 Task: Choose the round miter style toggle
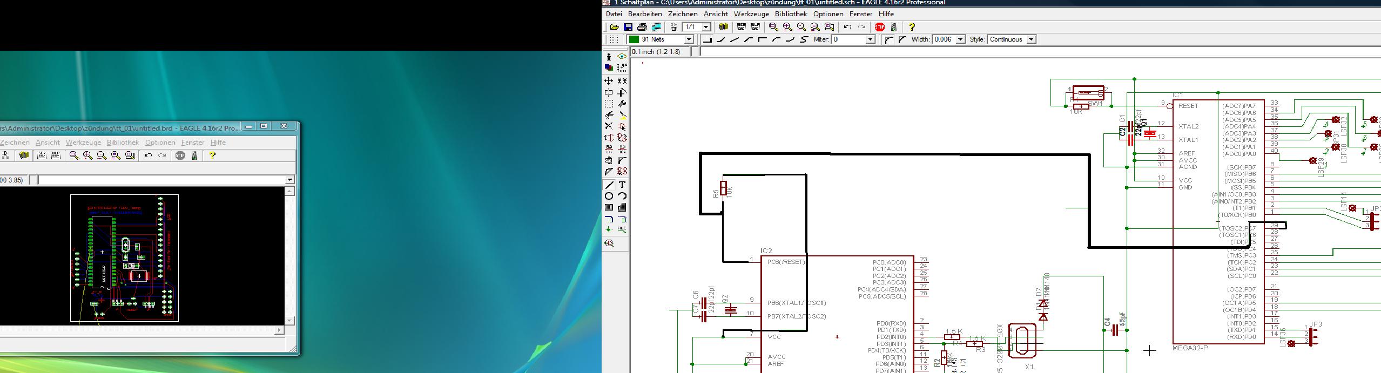pos(888,39)
